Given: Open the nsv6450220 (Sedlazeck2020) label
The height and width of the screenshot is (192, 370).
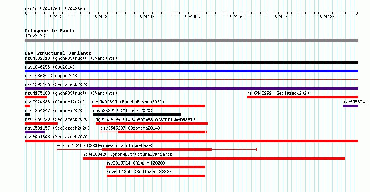Looking at the screenshot, I should click(57, 119).
